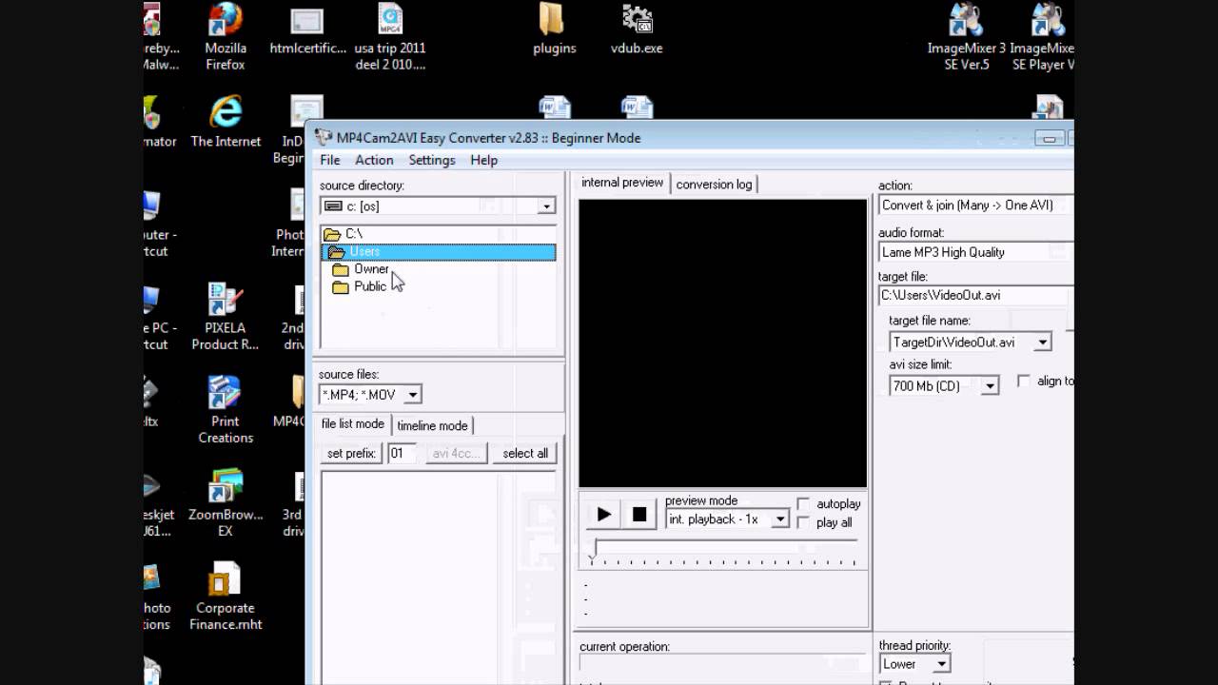Open the preview mode dropdown
The height and width of the screenshot is (685, 1218).
pos(779,519)
